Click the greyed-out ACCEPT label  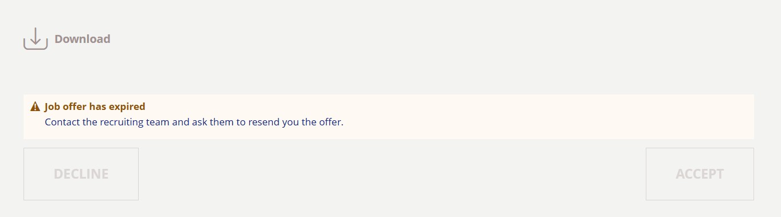[700, 174]
